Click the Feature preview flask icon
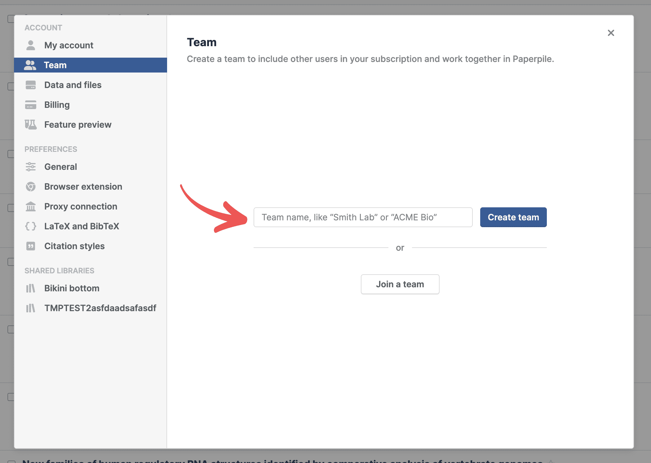The height and width of the screenshot is (463, 651). click(x=30, y=125)
